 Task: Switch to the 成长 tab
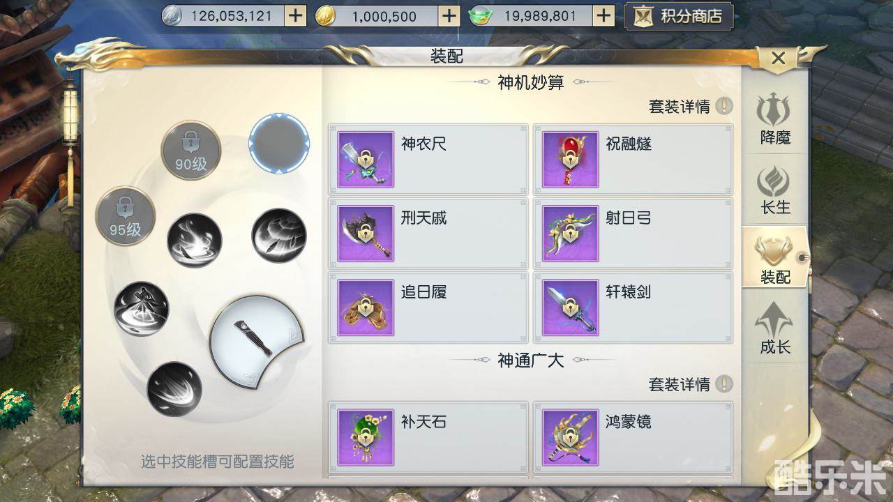click(775, 328)
